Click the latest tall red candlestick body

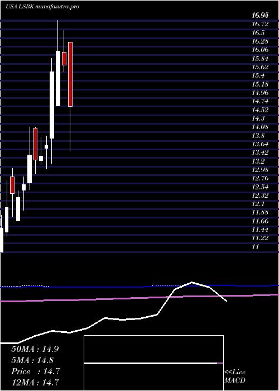(x=70, y=74)
